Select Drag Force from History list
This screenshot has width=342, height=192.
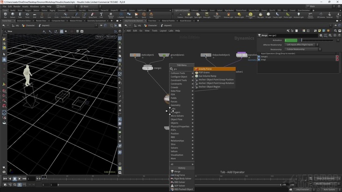point(182,175)
